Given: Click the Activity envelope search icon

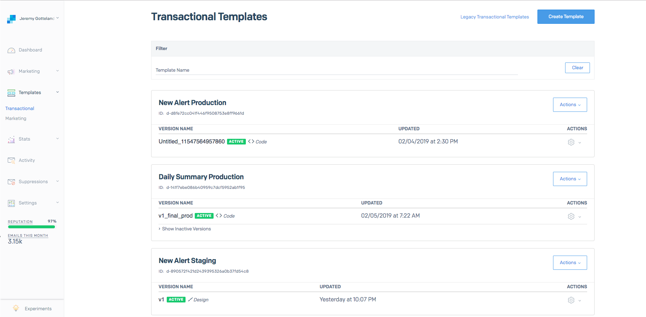Looking at the screenshot, I should [x=11, y=160].
